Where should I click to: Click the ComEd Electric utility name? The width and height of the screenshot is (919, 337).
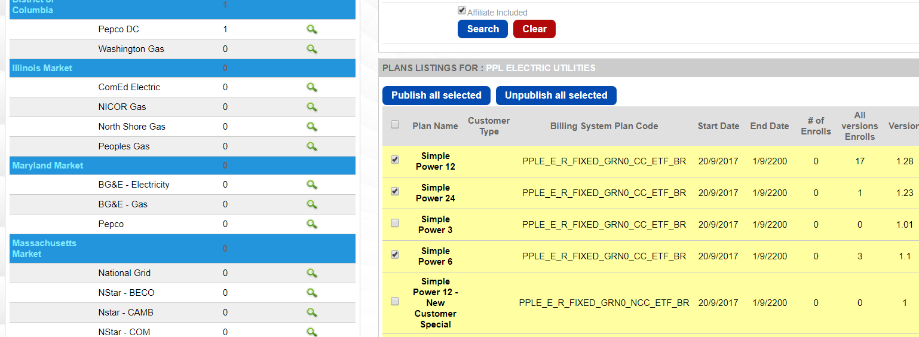[x=129, y=87]
